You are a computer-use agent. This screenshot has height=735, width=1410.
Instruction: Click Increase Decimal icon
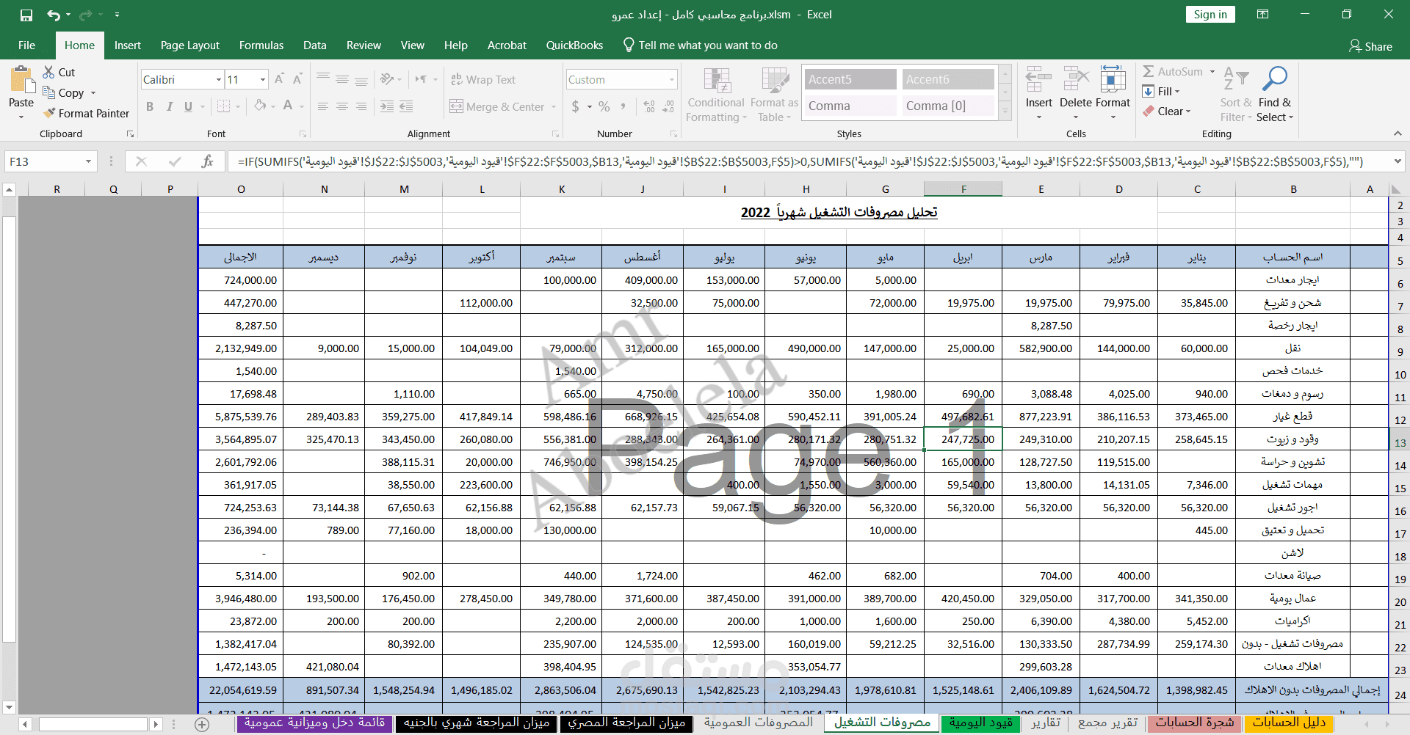pyautogui.click(x=649, y=106)
